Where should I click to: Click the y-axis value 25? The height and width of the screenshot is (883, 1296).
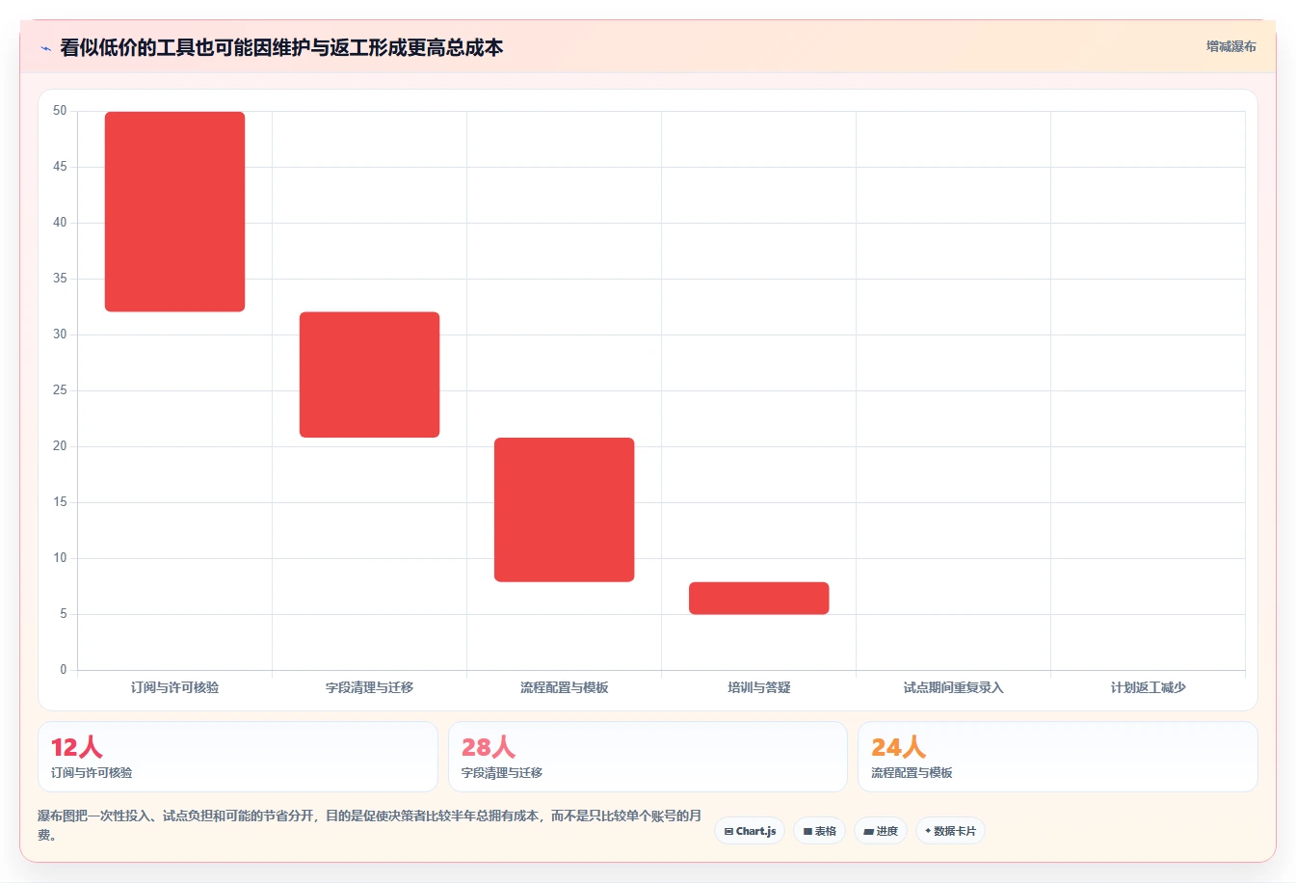click(x=60, y=390)
